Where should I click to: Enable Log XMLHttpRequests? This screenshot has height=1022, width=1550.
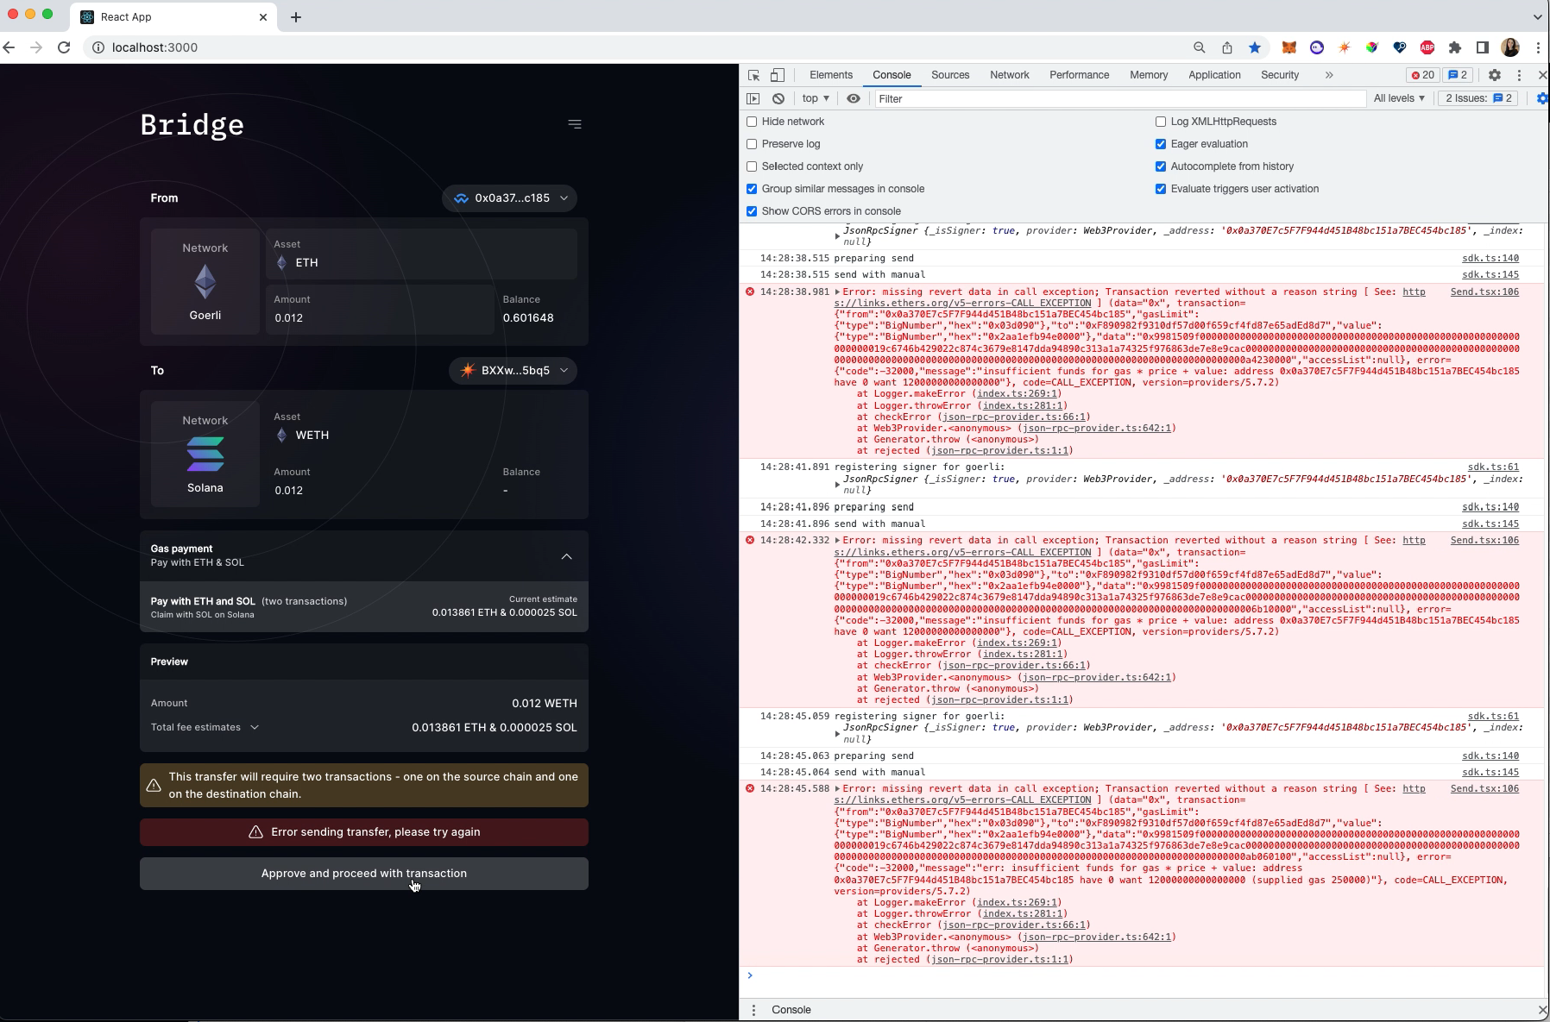coord(1161,122)
